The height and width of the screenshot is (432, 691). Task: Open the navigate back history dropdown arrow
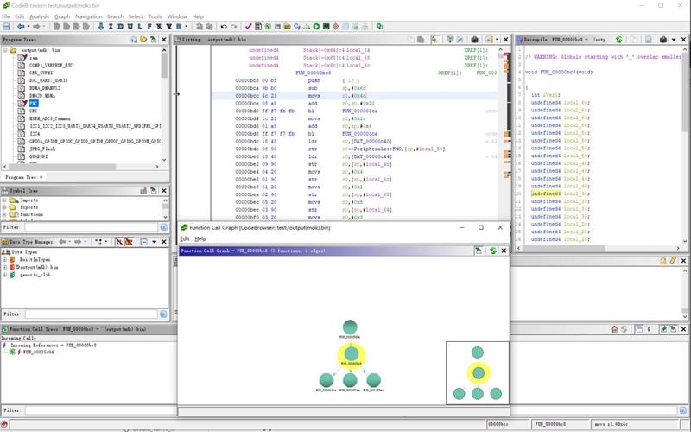click(30, 27)
